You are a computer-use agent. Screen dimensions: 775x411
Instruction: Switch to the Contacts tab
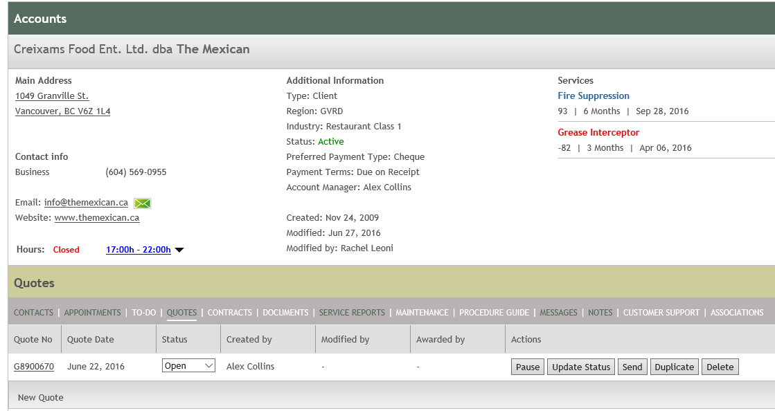(33, 313)
